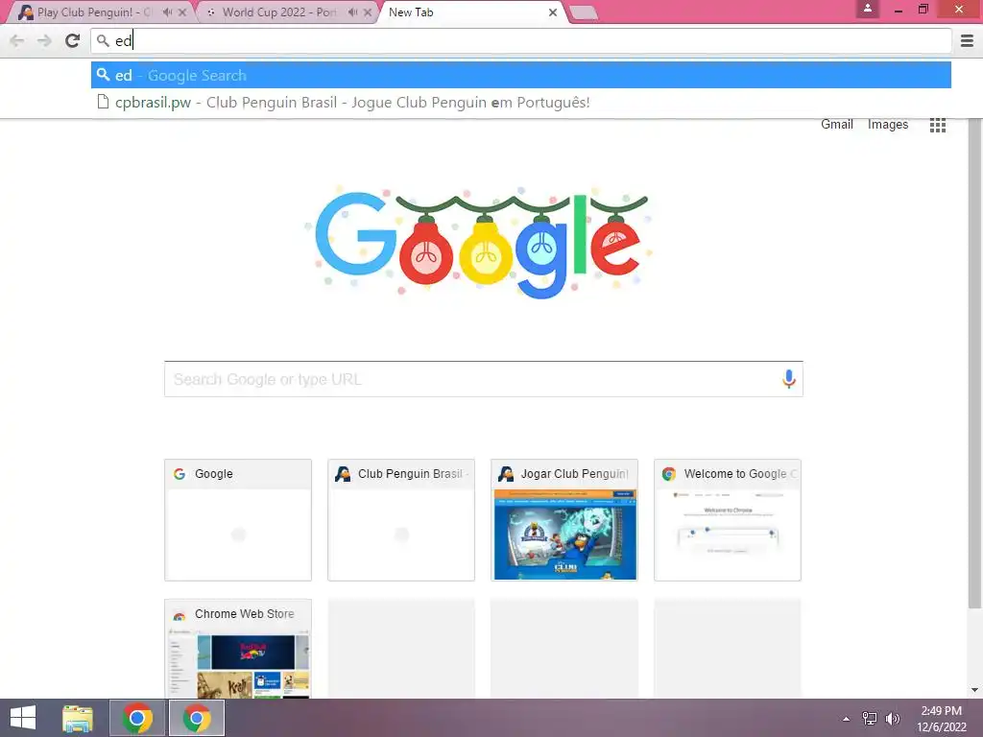The image size is (983, 737).
Task: Switch to the second Chrome taskbar window
Action: point(197,718)
